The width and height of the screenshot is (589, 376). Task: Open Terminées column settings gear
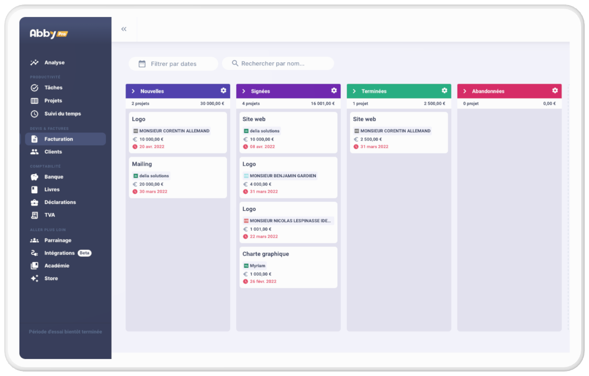[x=444, y=90]
